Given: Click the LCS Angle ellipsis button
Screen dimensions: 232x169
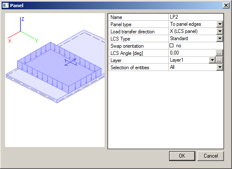Looking at the screenshot, I should point(219,53).
